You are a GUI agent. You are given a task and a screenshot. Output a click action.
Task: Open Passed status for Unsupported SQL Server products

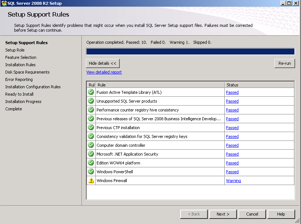(x=232, y=101)
